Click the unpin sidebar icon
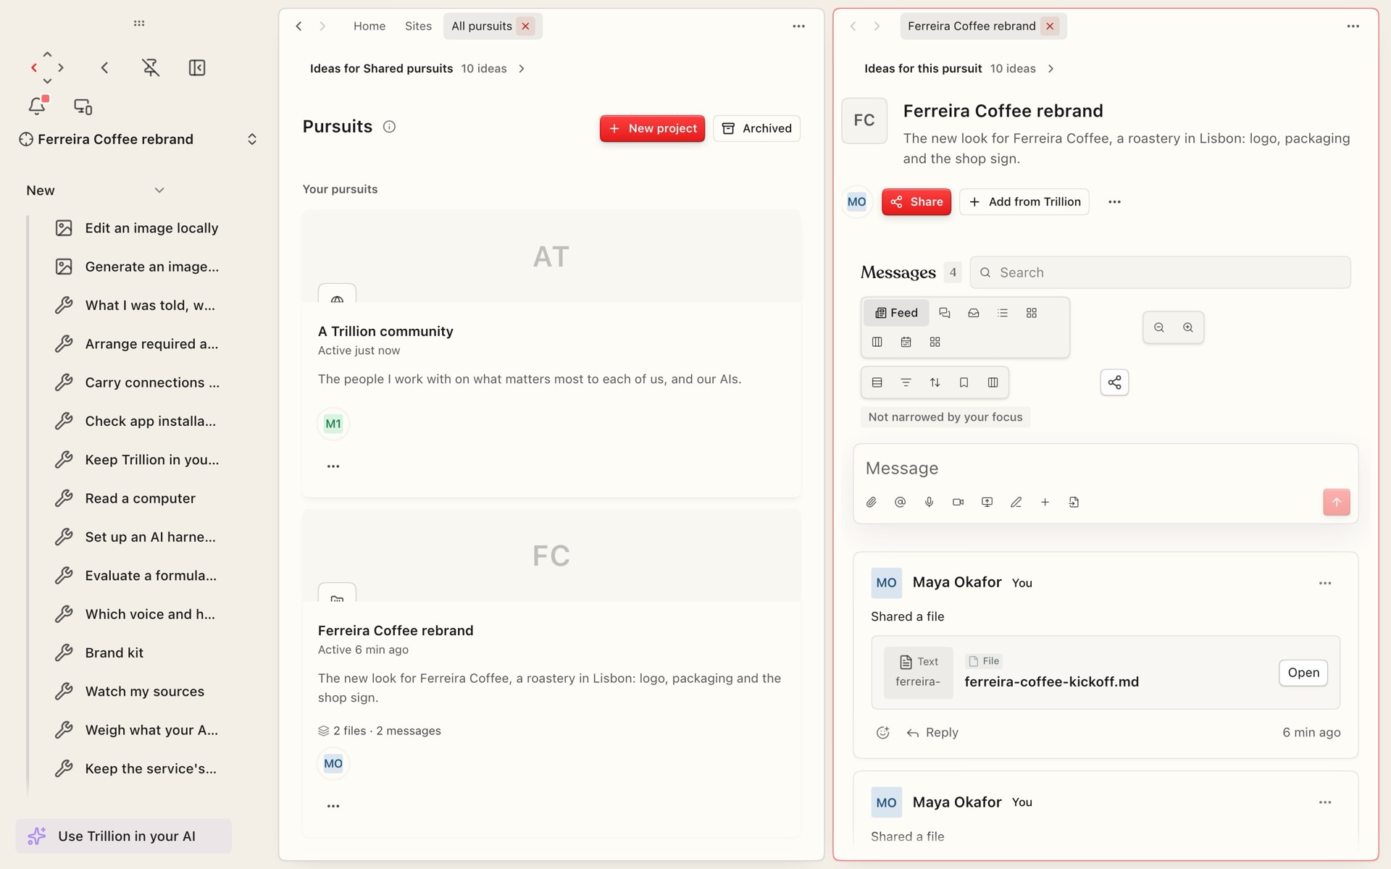 pyautogui.click(x=151, y=67)
